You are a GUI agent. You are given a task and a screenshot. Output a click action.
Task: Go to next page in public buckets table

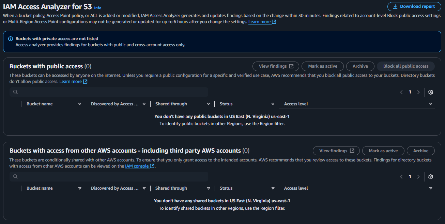click(418, 92)
